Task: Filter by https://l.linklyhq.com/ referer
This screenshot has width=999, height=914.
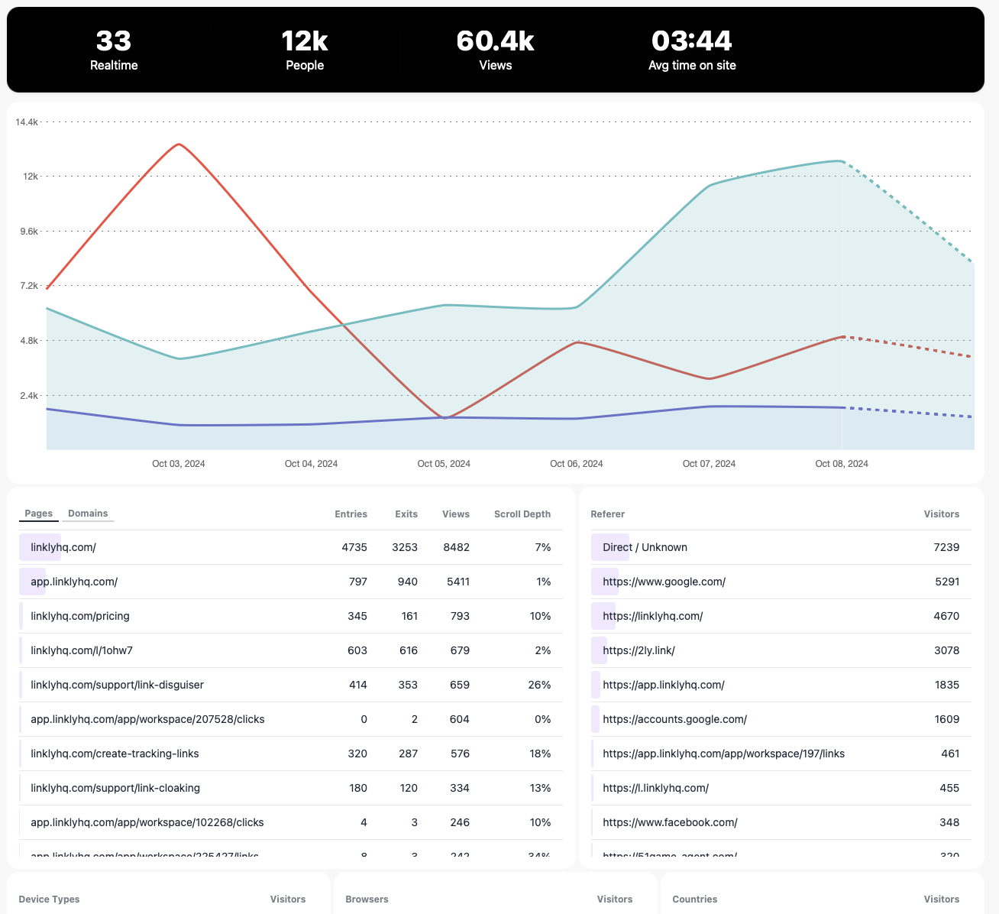Action: click(781, 788)
